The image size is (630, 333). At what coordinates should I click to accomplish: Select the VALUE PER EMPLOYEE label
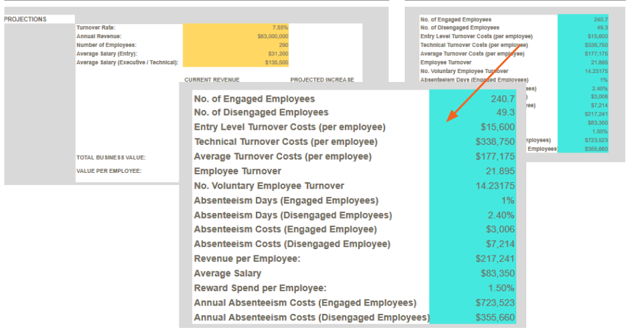point(109,171)
